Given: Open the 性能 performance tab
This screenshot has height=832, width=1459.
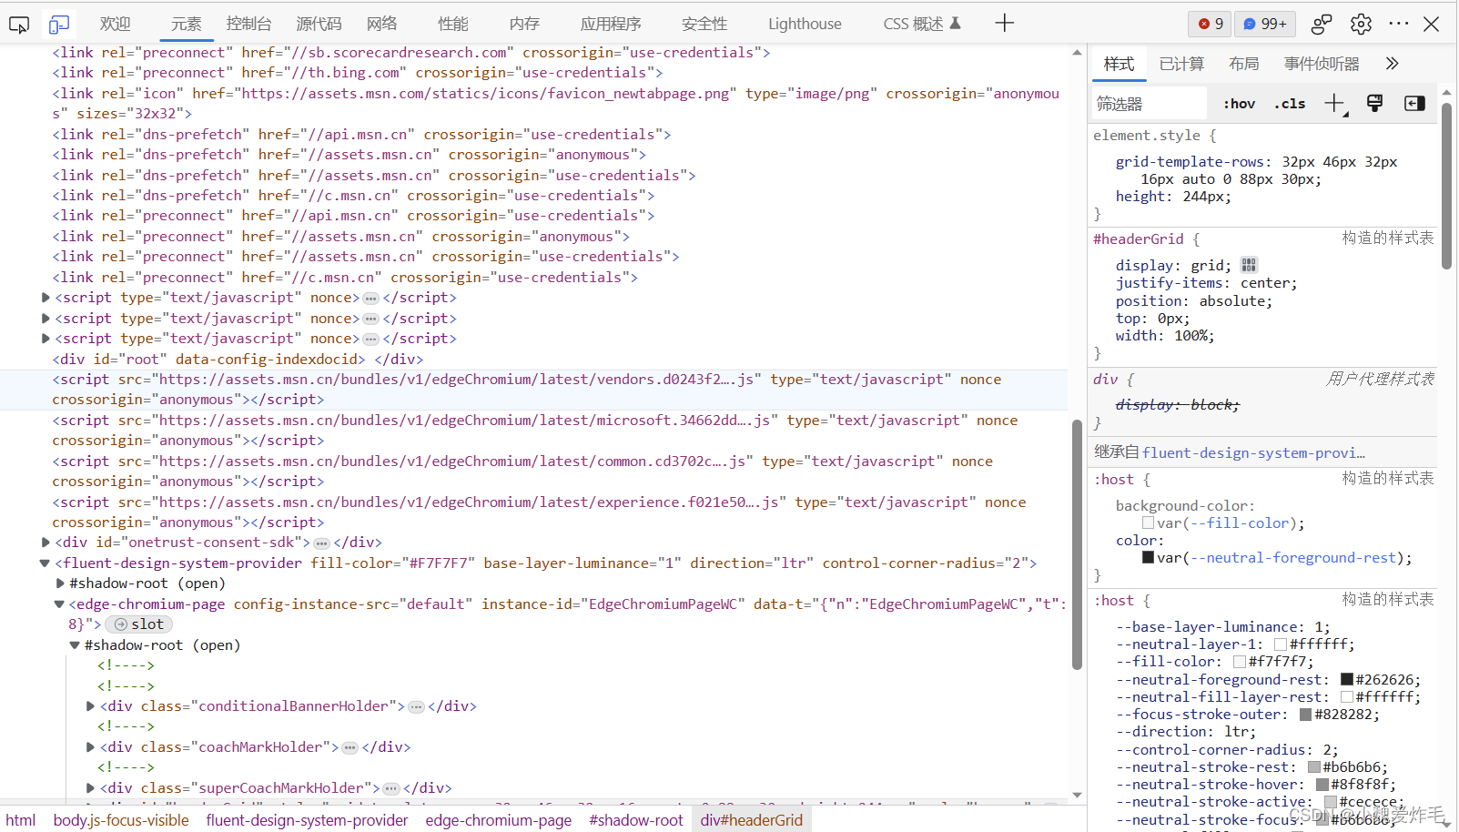Looking at the screenshot, I should pyautogui.click(x=452, y=25).
